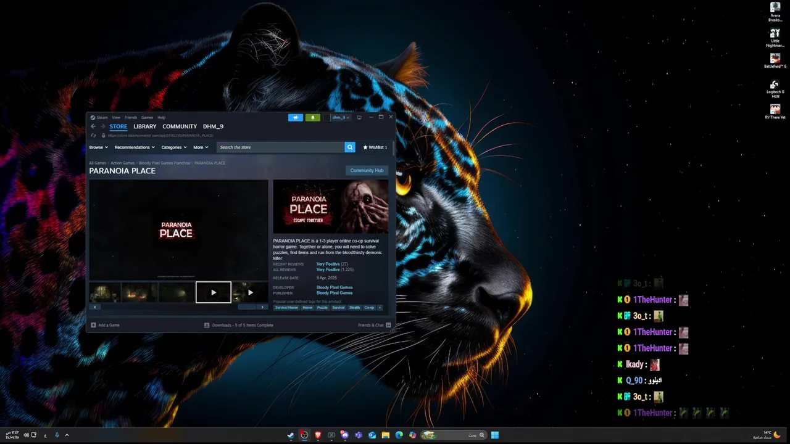Click the taskbar microphone icon

click(x=57, y=435)
